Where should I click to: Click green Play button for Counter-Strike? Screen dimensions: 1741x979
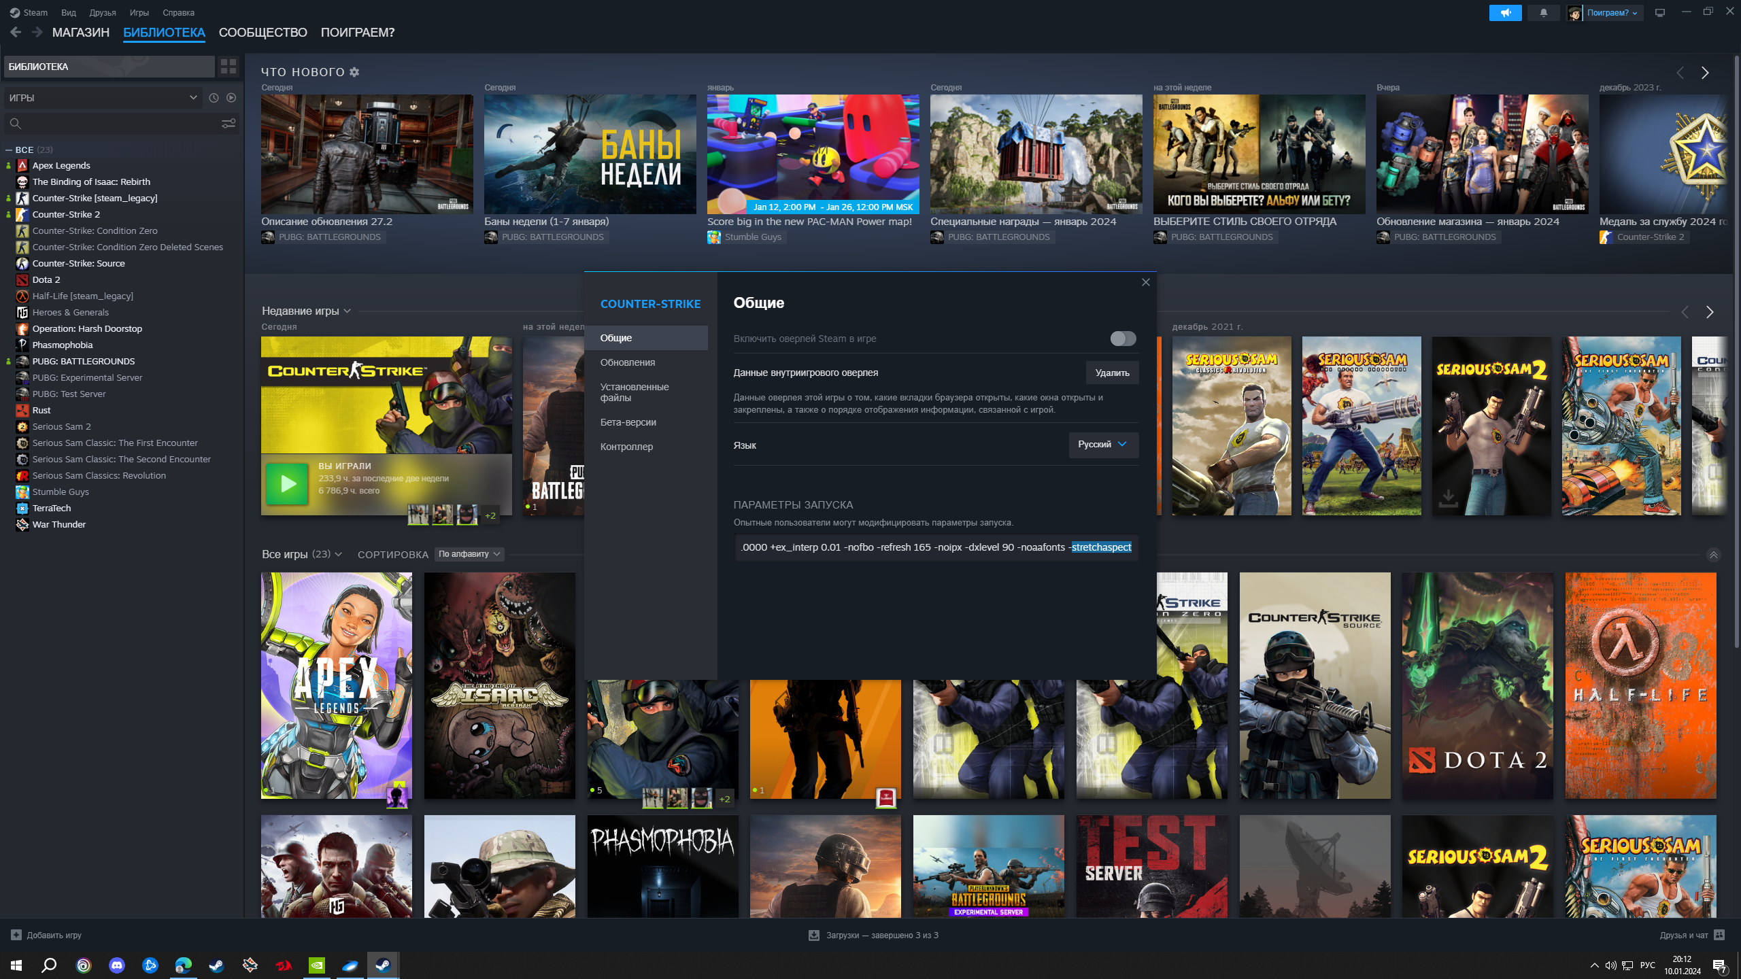coord(287,483)
